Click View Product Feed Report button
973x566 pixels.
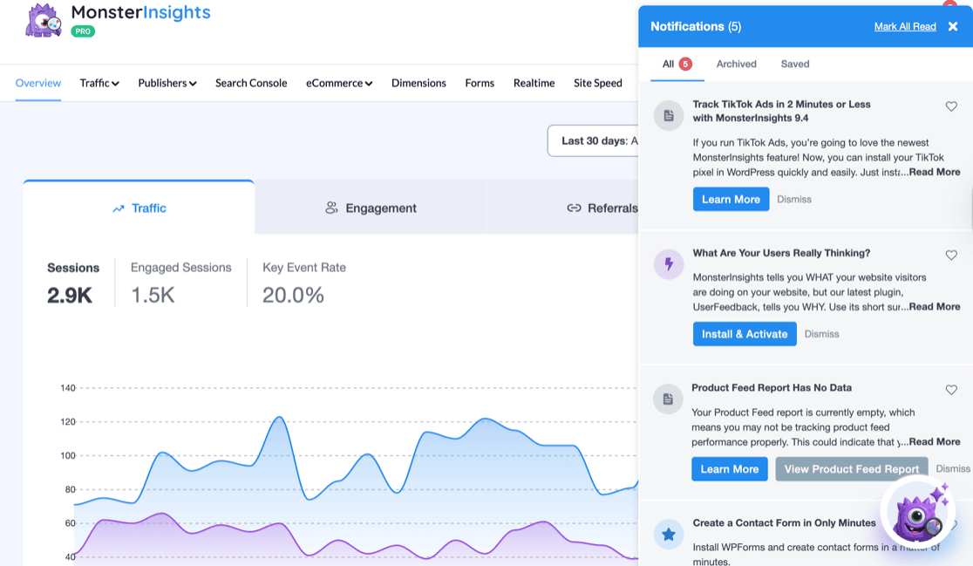(851, 469)
